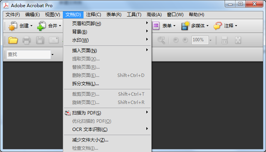The height and width of the screenshot is (152, 266).
Task: Click into the 查找 search field
Action: pyautogui.click(x=28, y=54)
